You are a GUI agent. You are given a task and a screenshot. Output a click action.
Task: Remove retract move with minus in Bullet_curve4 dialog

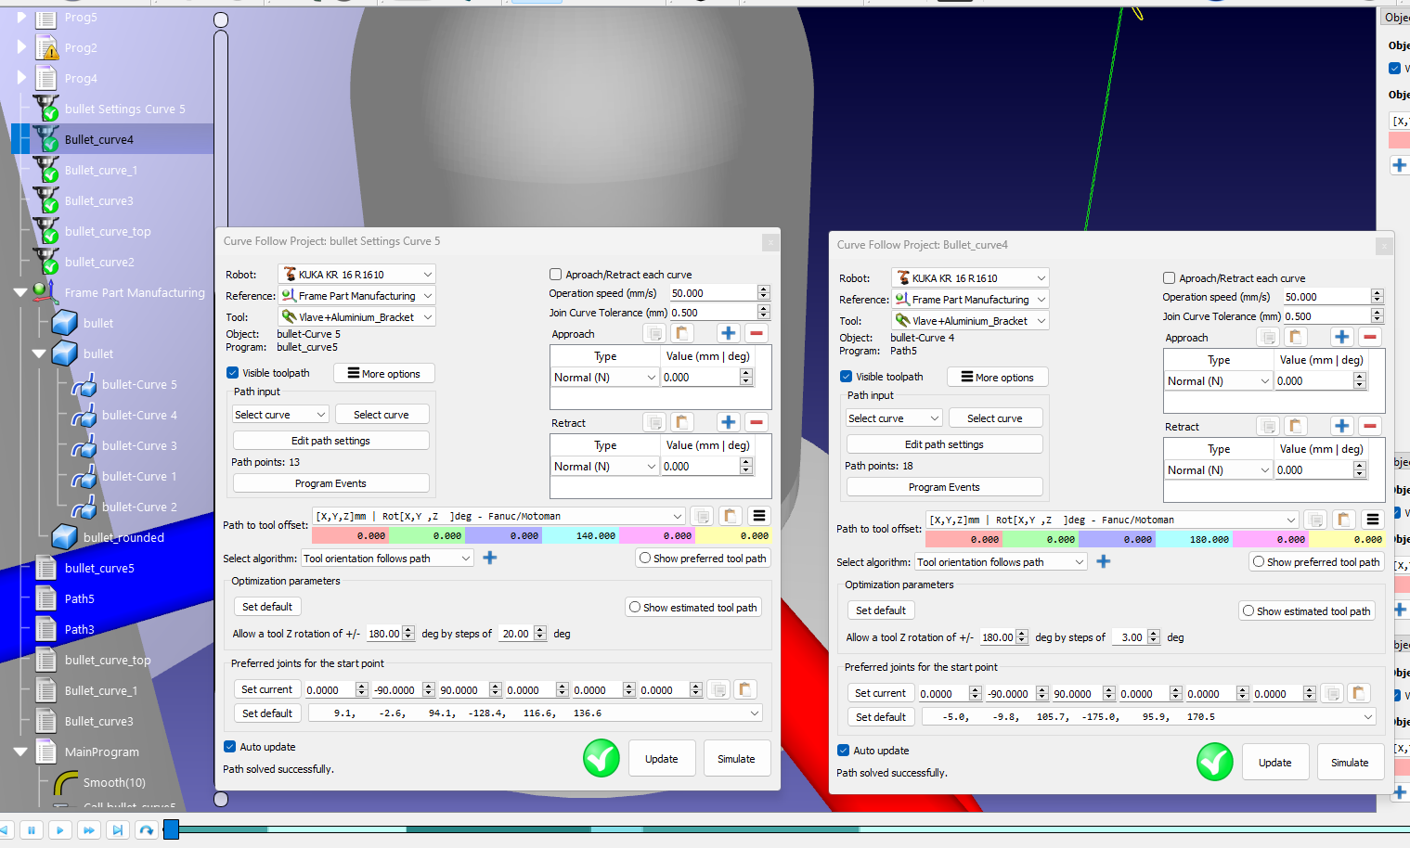[x=1370, y=426]
